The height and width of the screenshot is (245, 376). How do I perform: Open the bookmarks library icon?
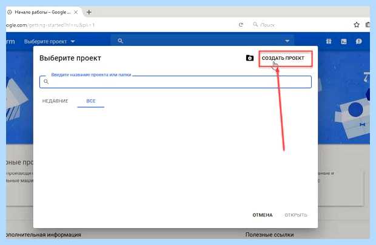[x=368, y=25]
